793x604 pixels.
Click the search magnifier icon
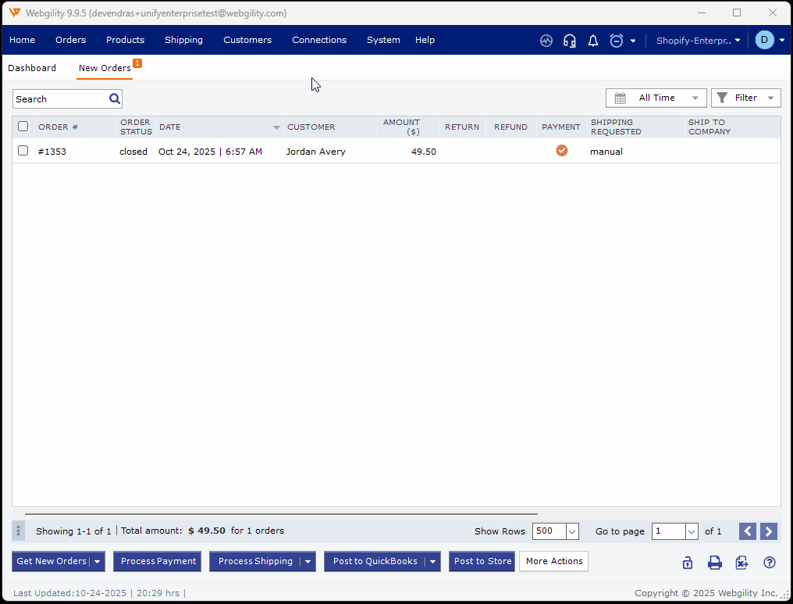115,98
